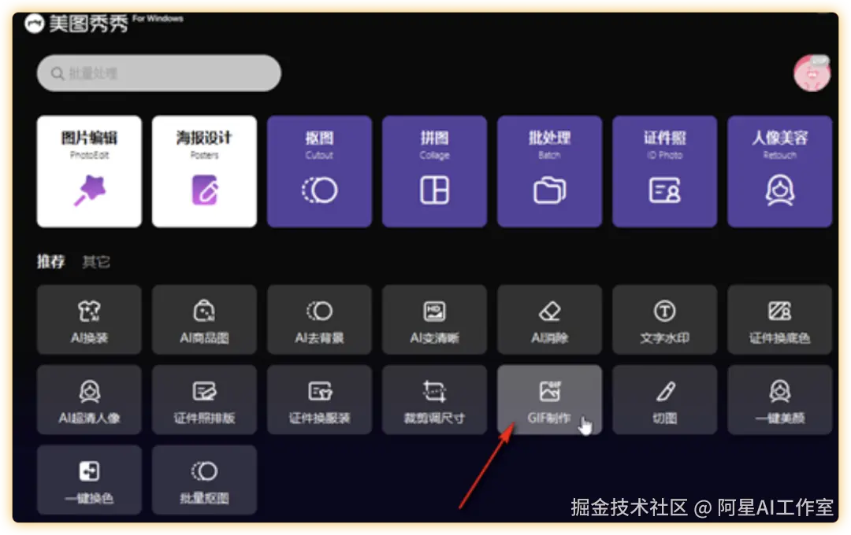Click the 批量抠图 batch cutout tool
This screenshot has width=851, height=535.
point(204,480)
